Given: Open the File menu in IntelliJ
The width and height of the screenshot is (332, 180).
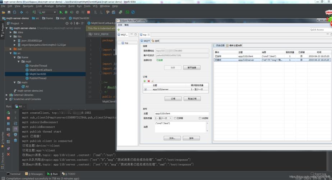Looking at the screenshot, I should 3,6.
